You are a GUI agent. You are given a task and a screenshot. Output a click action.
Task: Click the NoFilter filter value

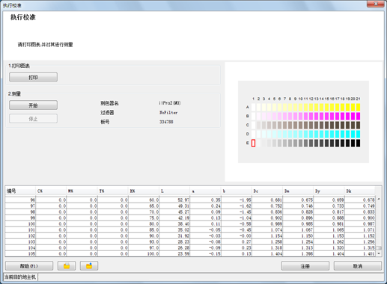[168, 113]
